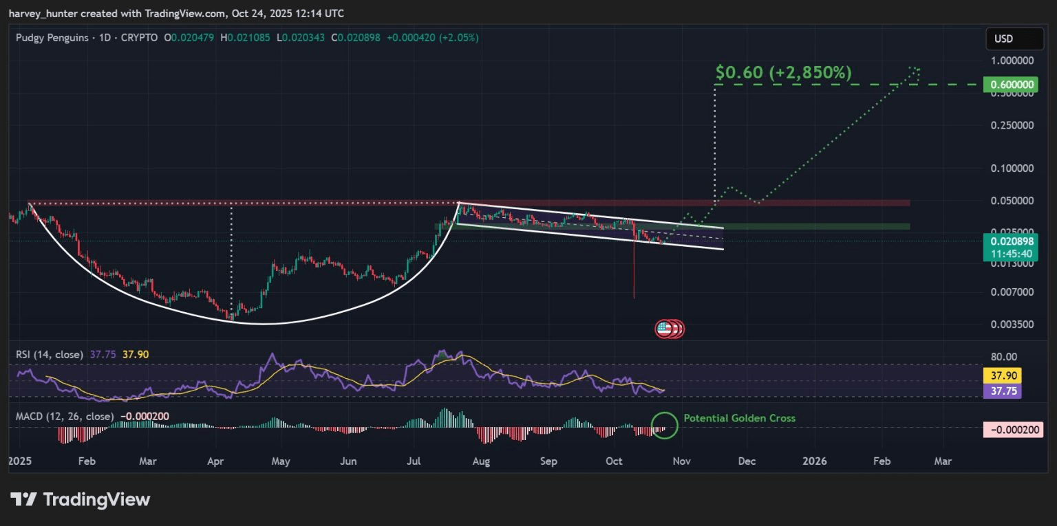Click the yellow 37.90 RSI value tag
This screenshot has width=1057, height=526.
(1002, 376)
